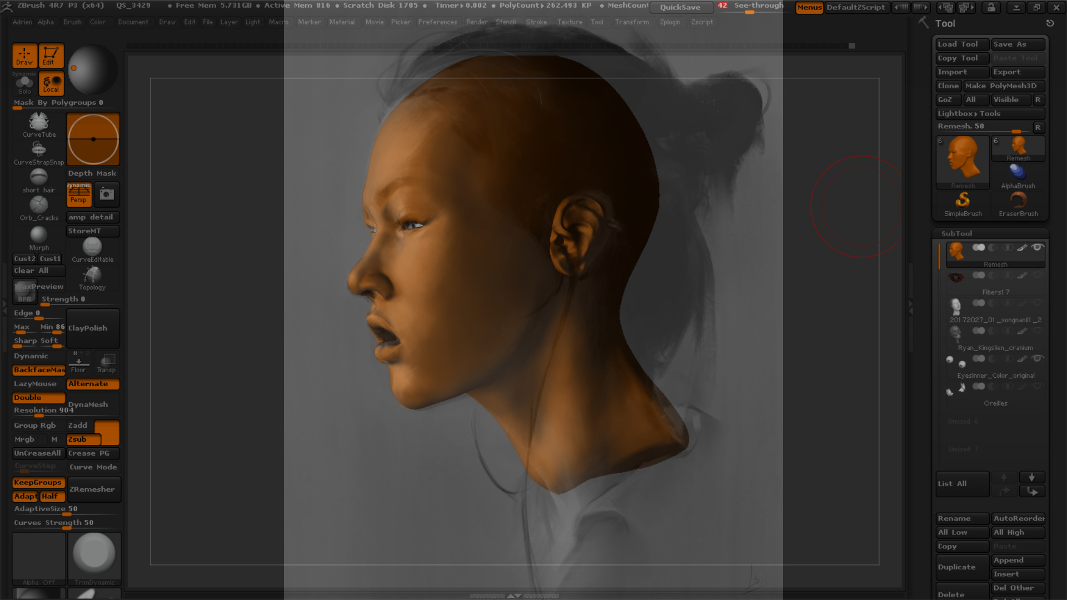Select the Topology brush
The width and height of the screenshot is (1067, 600).
tap(92, 278)
